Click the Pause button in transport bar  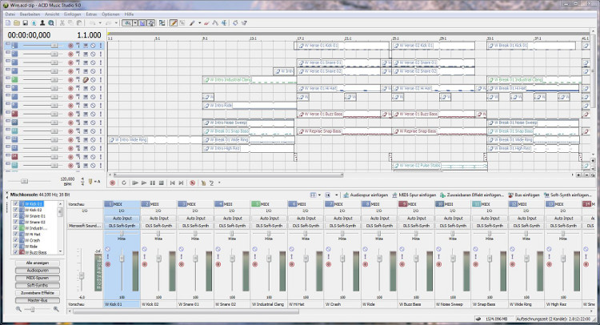[153, 183]
